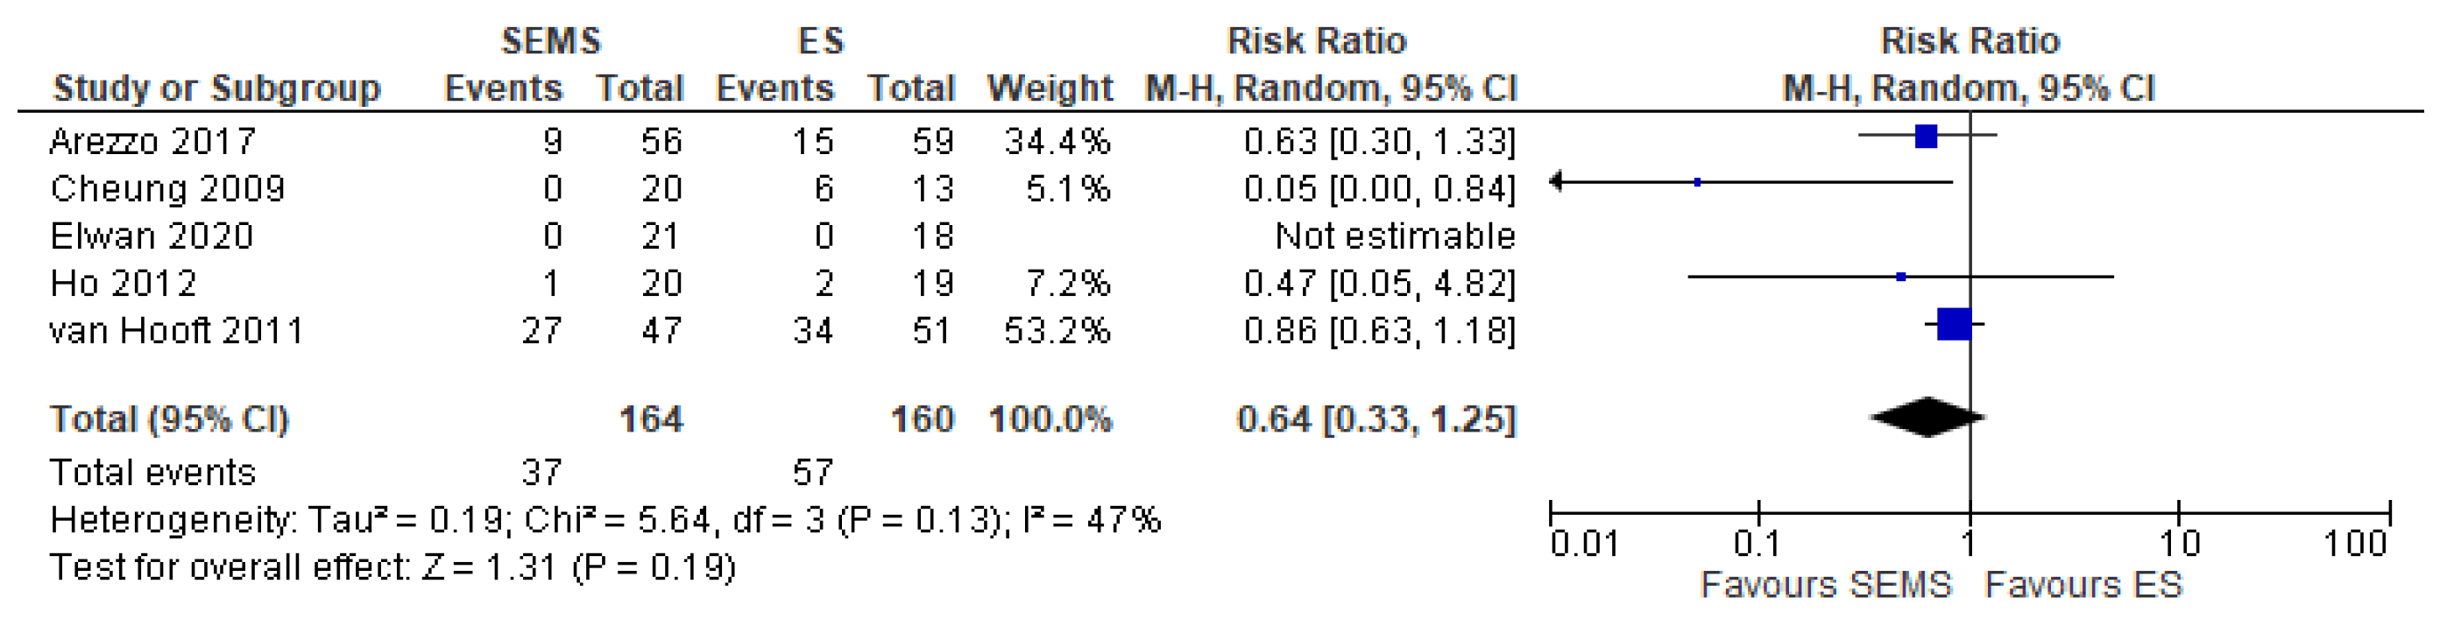Click the 100 tick label on the axis

click(2355, 544)
